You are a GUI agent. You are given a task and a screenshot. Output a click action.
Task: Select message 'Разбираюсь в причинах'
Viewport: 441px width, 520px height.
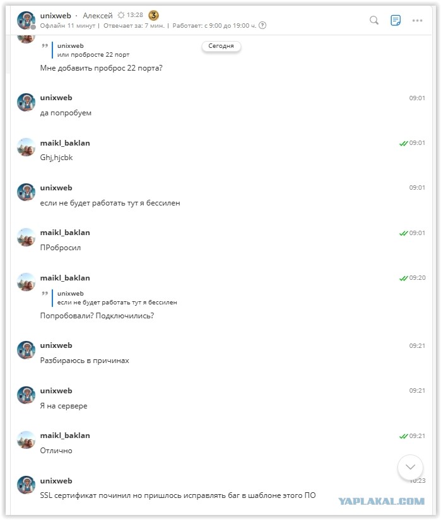click(85, 361)
